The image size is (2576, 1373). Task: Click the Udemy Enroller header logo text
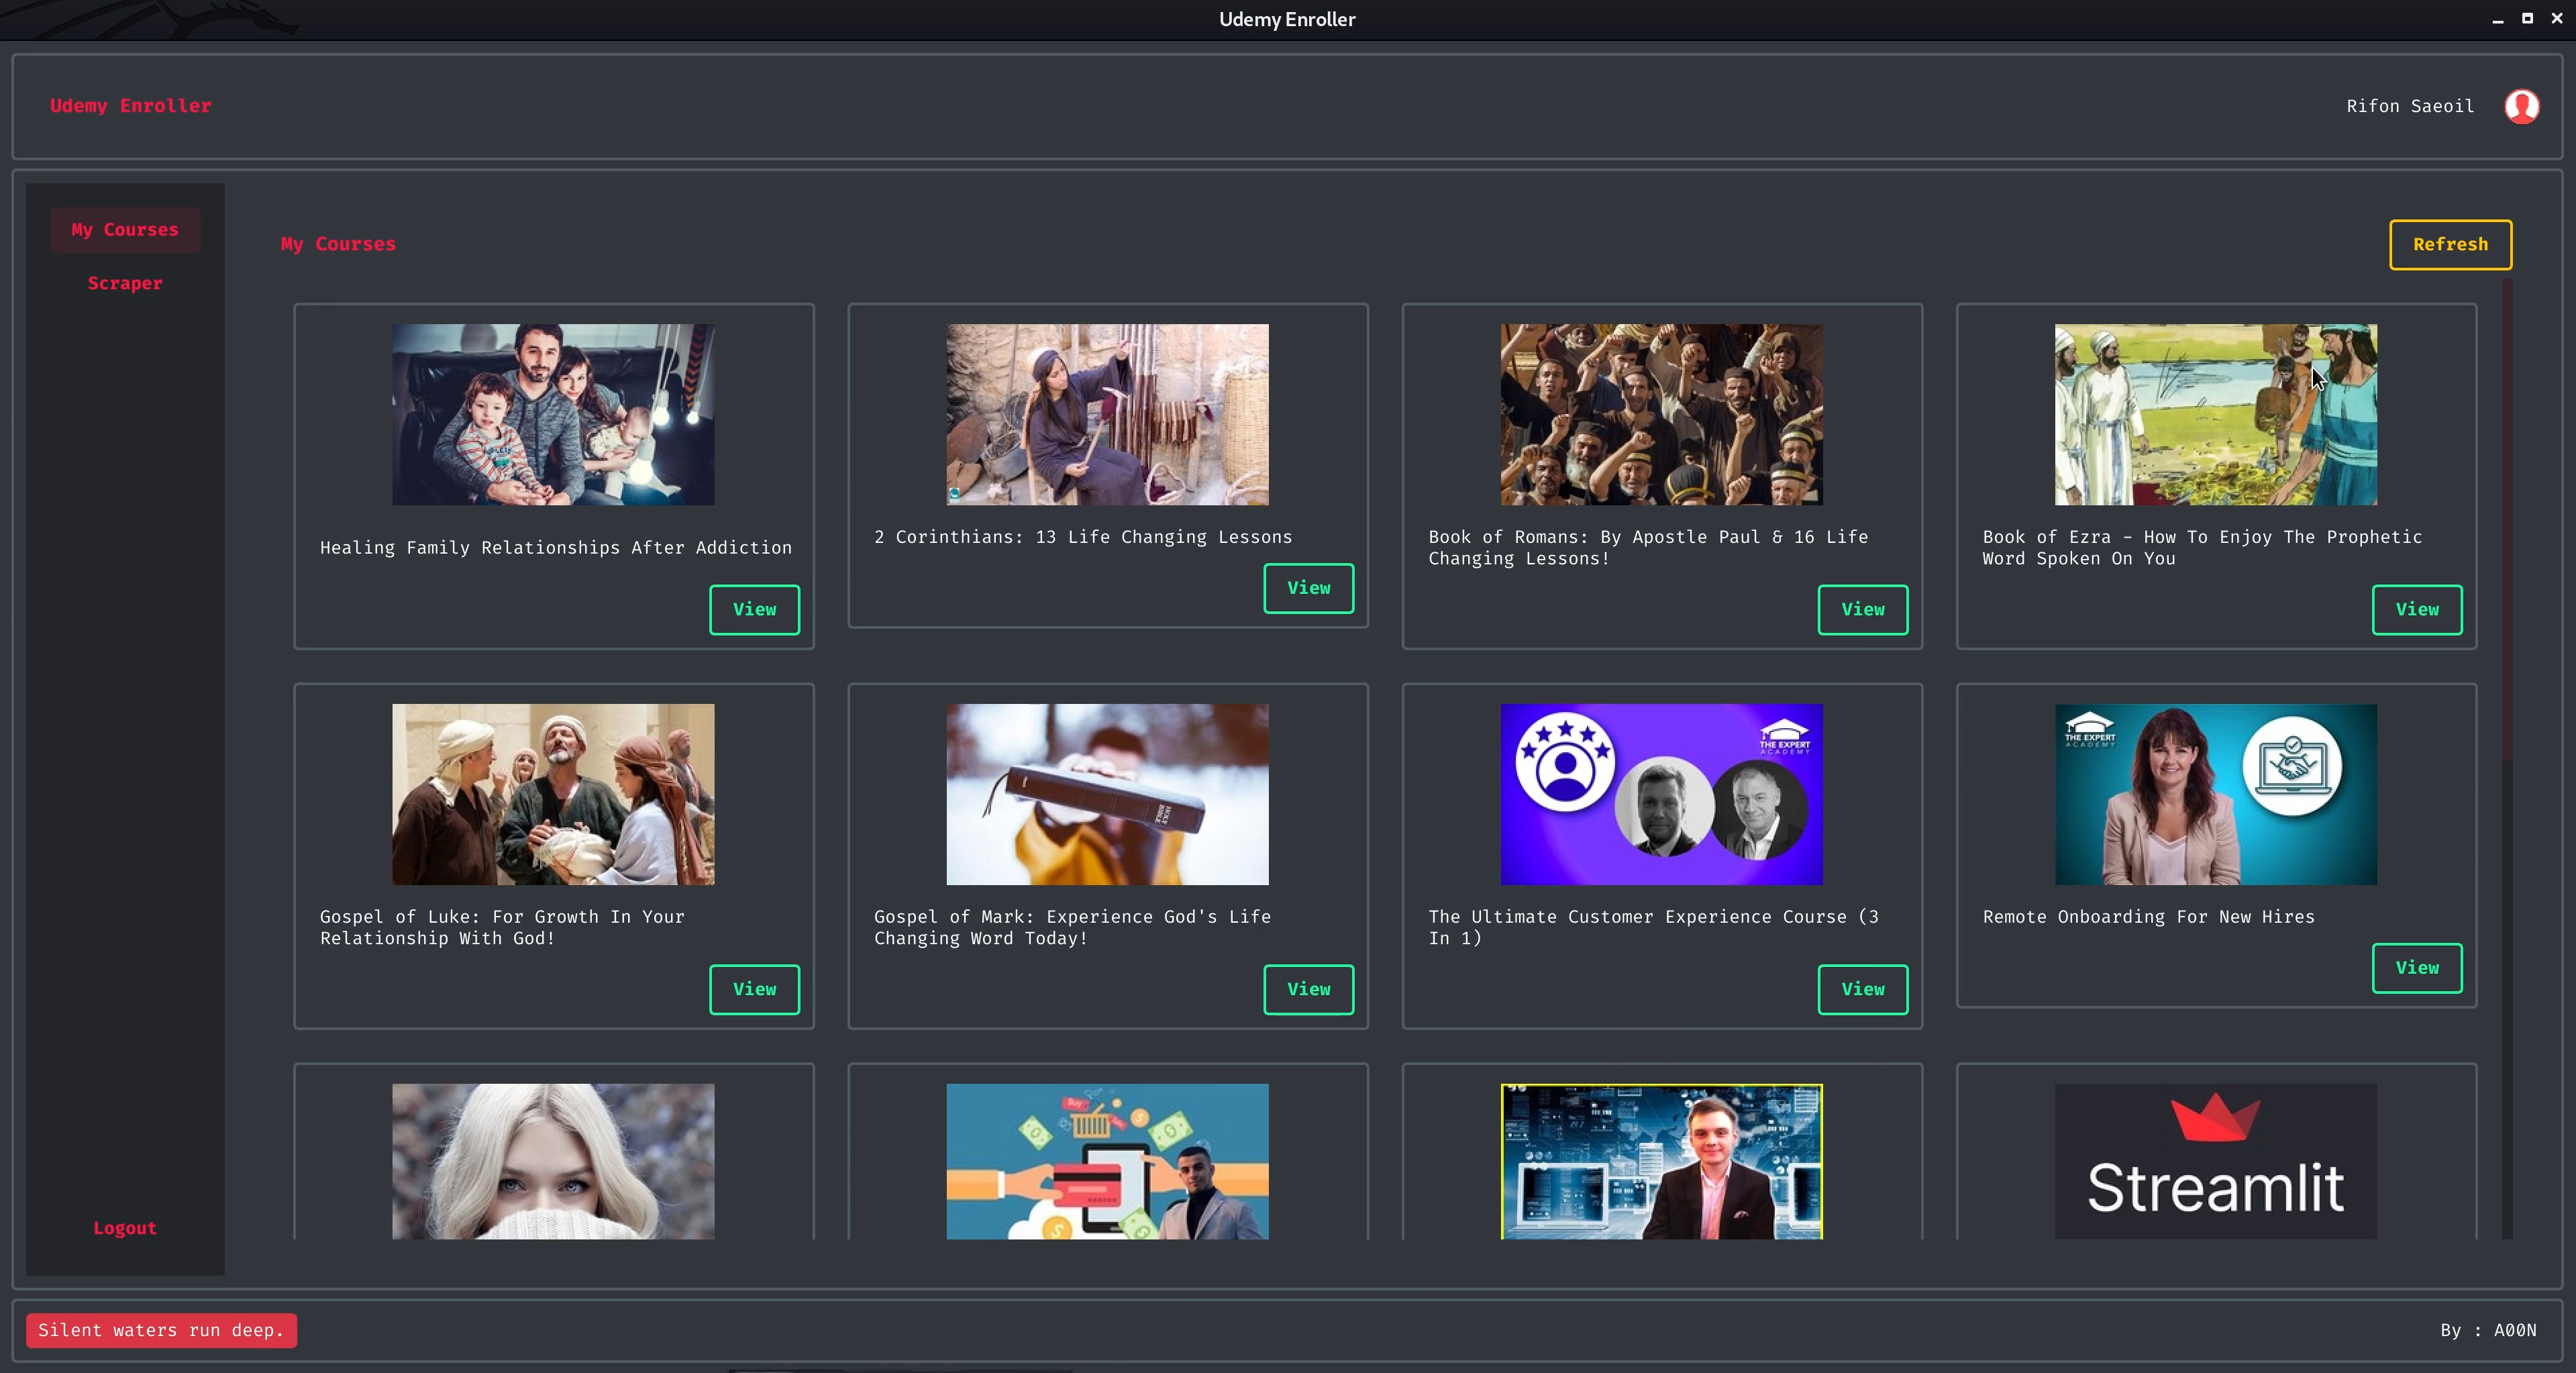131,106
